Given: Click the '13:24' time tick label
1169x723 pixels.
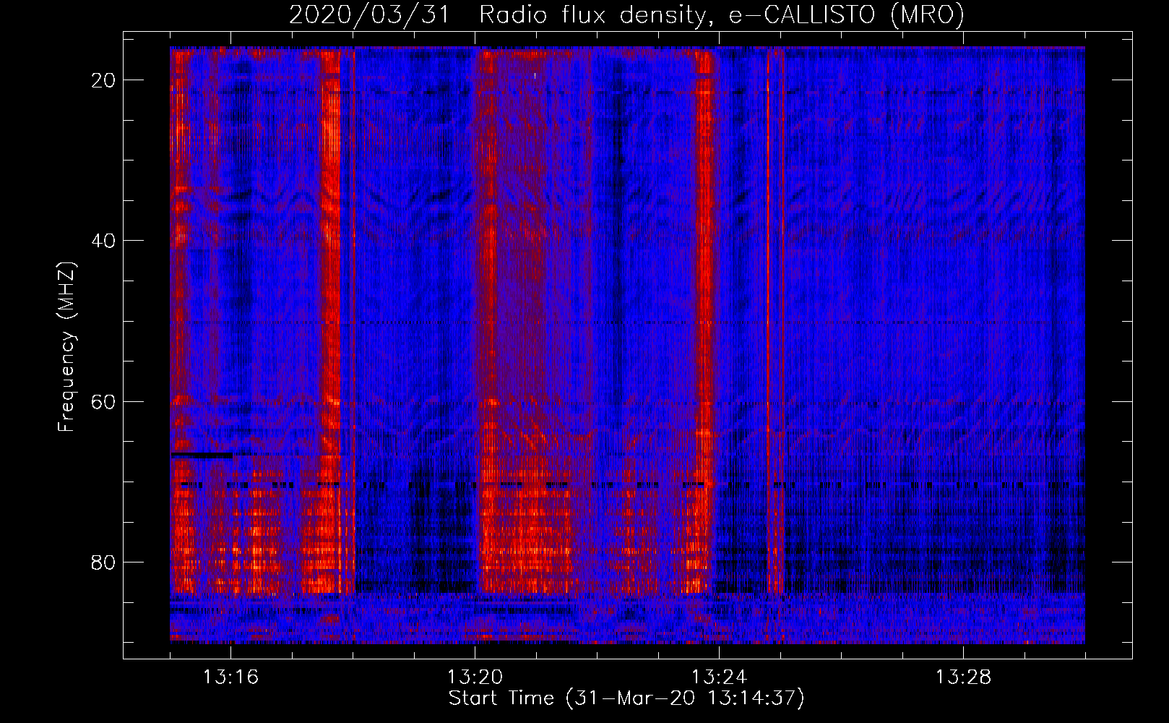Looking at the screenshot, I should click(719, 677).
